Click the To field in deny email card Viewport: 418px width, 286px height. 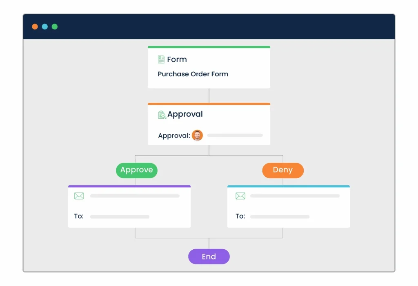point(280,217)
